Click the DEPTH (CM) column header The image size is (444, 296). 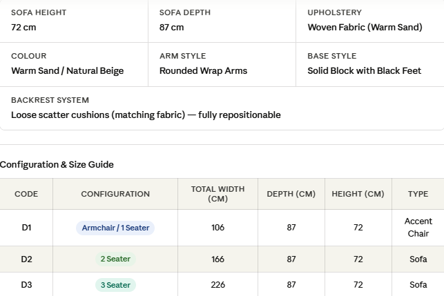point(291,194)
